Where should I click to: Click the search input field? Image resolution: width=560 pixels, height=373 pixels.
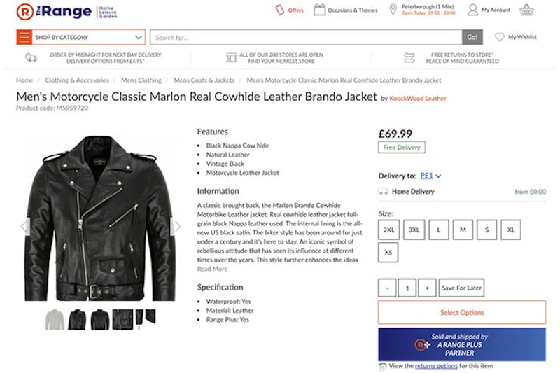[x=307, y=37]
